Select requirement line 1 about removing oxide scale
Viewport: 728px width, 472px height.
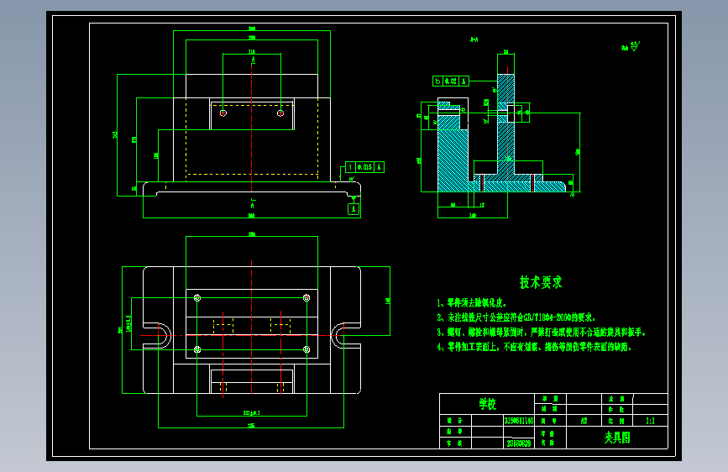click(x=471, y=303)
